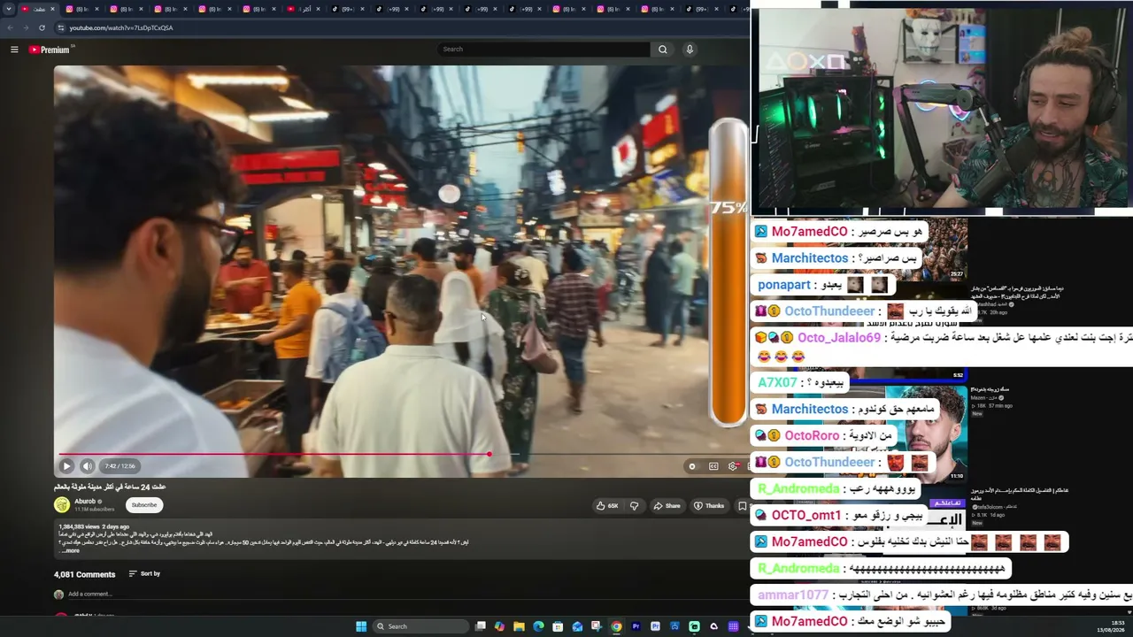Click the 4,081 Comments heading

click(x=85, y=574)
